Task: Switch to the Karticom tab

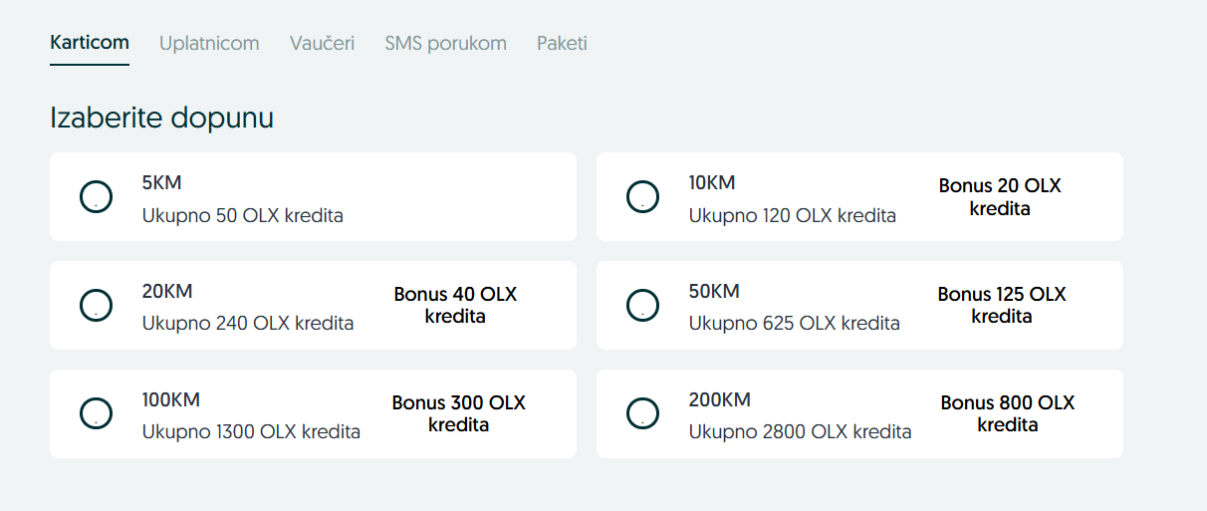Action: click(90, 43)
